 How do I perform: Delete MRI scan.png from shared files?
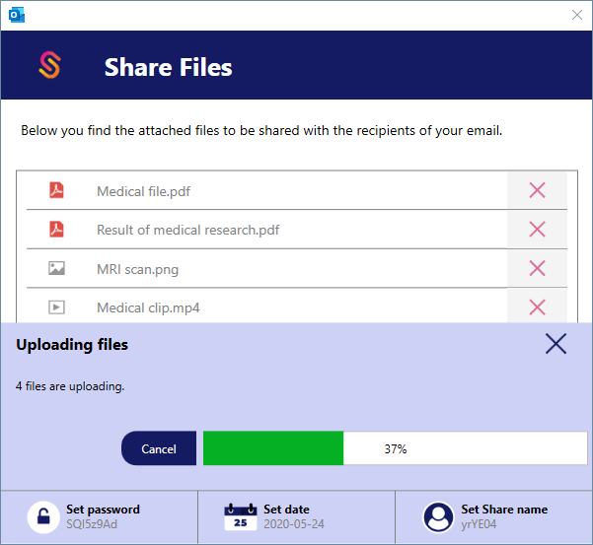click(x=537, y=268)
